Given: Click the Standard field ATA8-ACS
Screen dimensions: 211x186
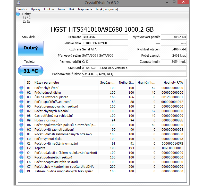Looking at the screenshot, I should [134, 68].
